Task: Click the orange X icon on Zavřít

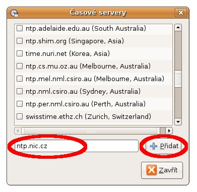Action: [x=152, y=170]
